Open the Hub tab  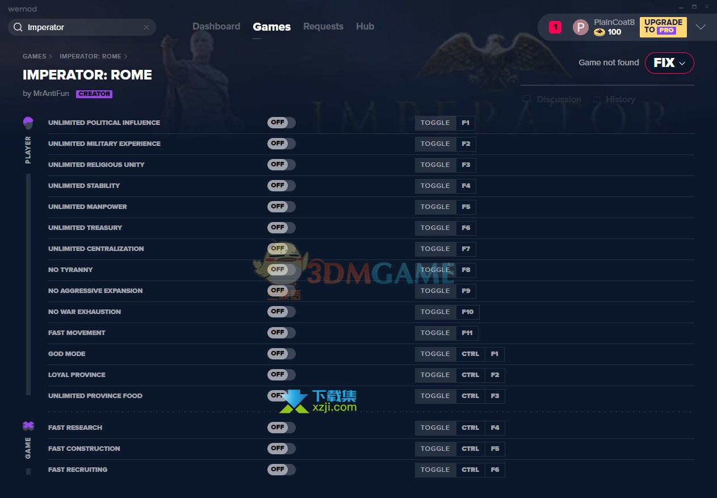click(365, 27)
